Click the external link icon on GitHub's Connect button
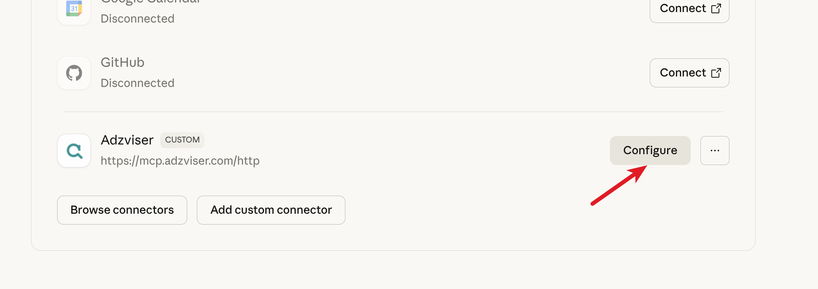 716,72
